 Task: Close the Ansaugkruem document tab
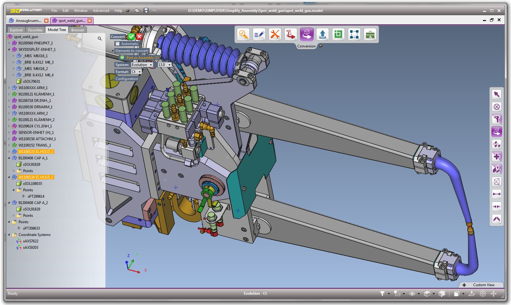point(46,21)
